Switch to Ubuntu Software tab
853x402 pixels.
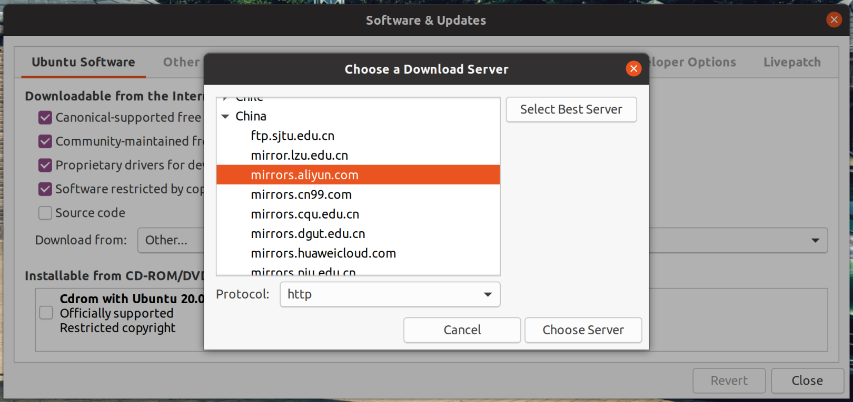[x=83, y=62]
